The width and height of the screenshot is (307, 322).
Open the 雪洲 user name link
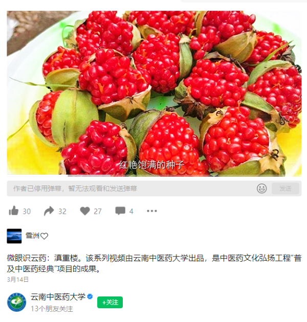(x=32, y=236)
